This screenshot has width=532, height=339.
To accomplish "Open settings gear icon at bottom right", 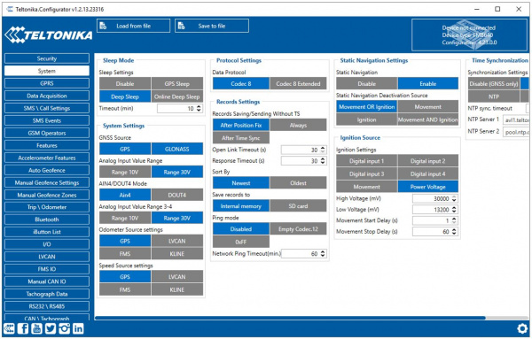I will (522, 328).
